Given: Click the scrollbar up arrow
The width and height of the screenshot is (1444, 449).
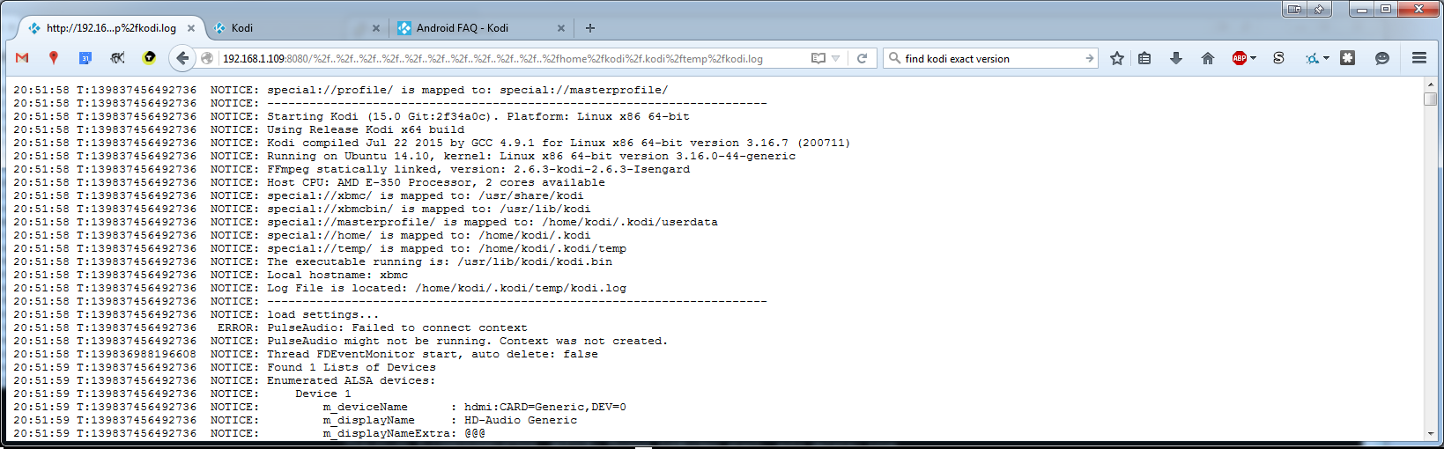Looking at the screenshot, I should (1430, 85).
